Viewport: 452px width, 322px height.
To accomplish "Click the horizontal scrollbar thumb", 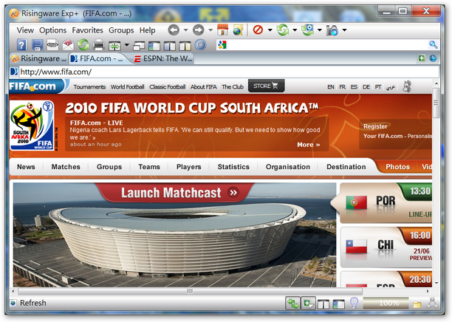I will click(x=190, y=291).
